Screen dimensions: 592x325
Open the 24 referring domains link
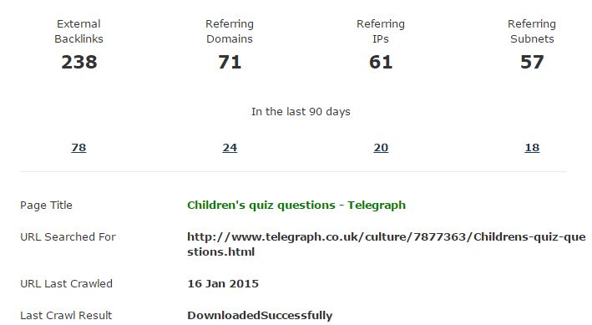[x=230, y=147]
